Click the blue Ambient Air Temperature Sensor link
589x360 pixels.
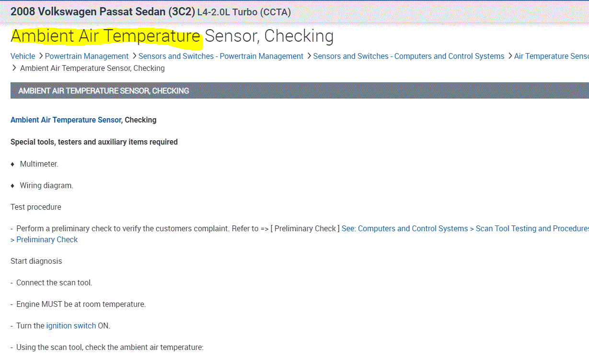click(66, 120)
